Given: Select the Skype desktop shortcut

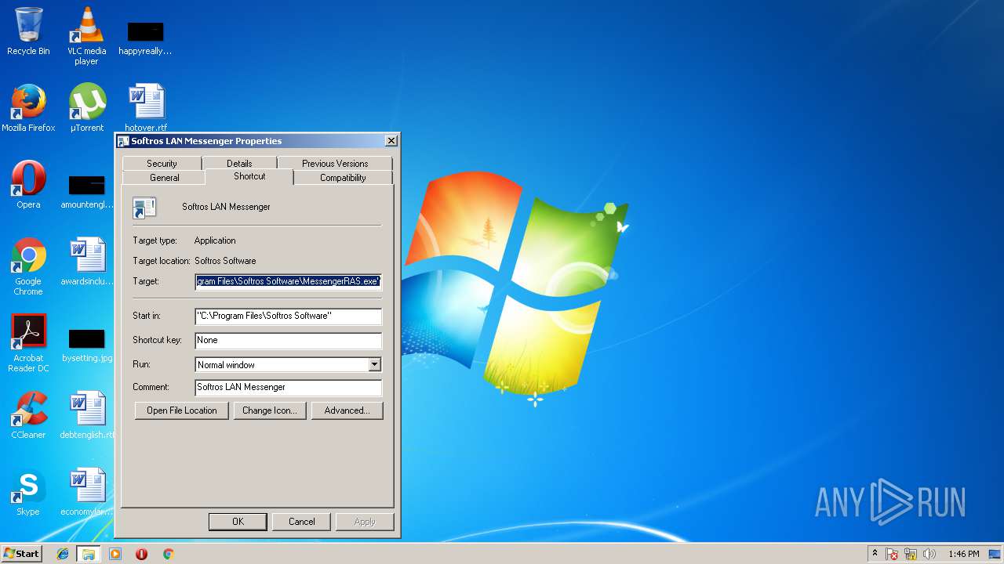Looking at the screenshot, I should (x=28, y=492).
